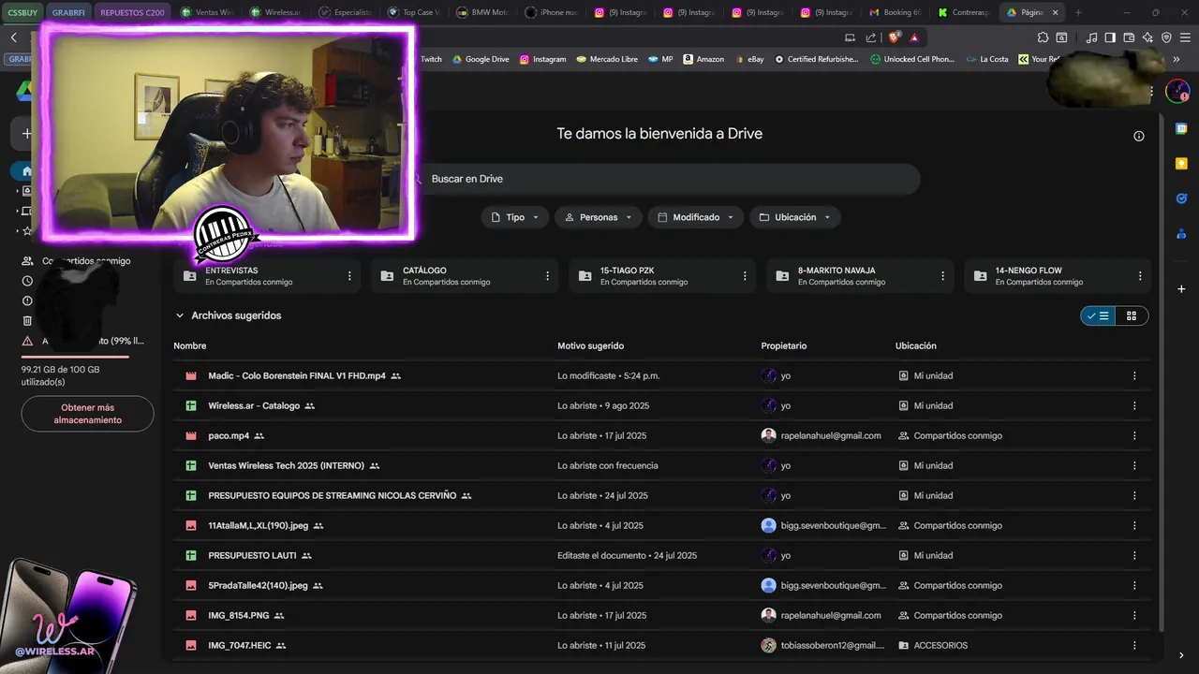Open Brave Shields lion icon

click(894, 37)
